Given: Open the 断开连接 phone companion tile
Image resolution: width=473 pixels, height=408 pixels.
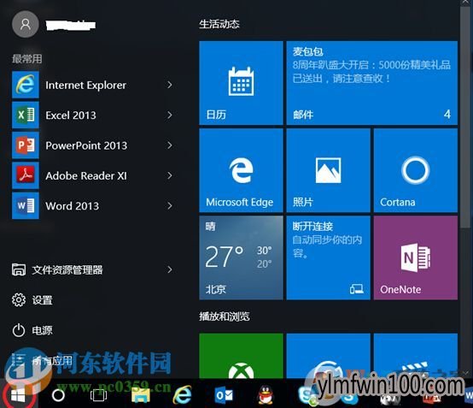Looking at the screenshot, I should (328, 257).
